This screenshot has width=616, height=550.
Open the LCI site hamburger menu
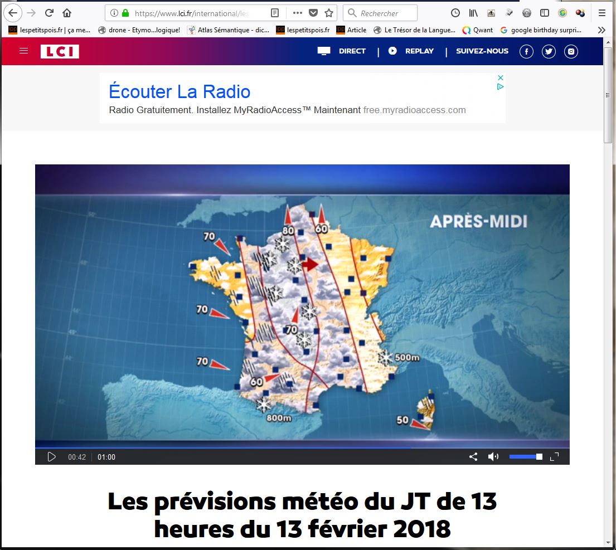(x=23, y=51)
